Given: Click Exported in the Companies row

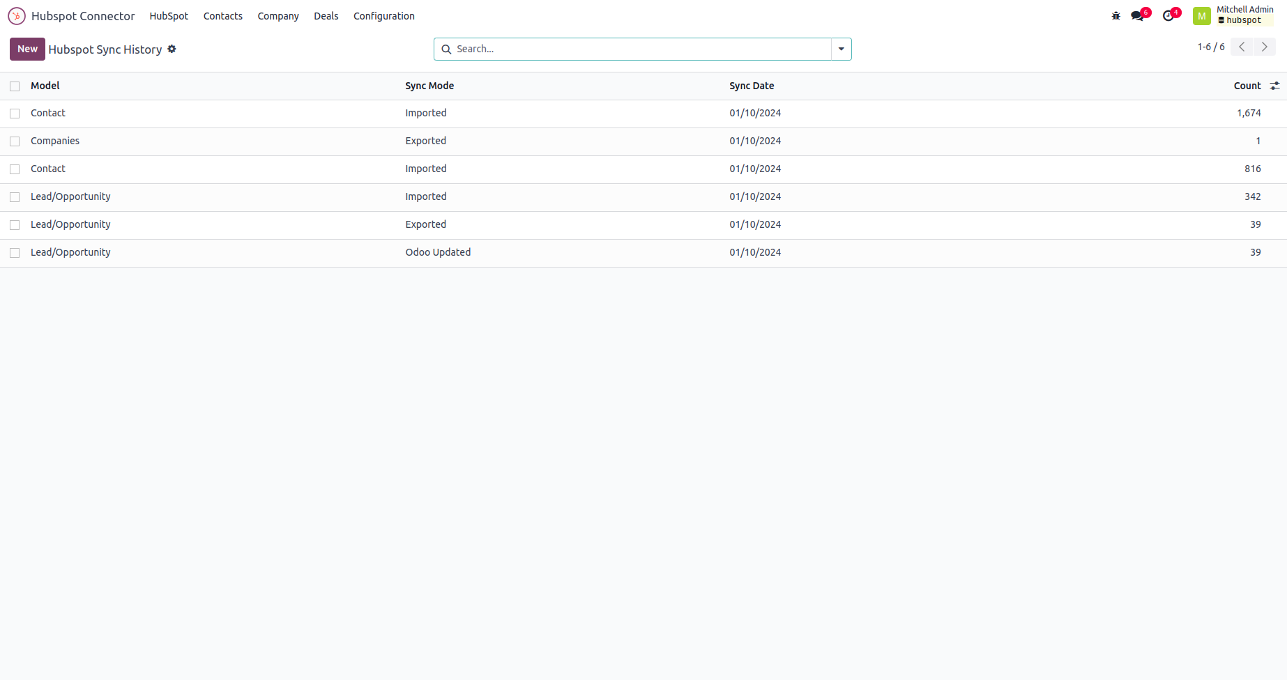Looking at the screenshot, I should (425, 141).
